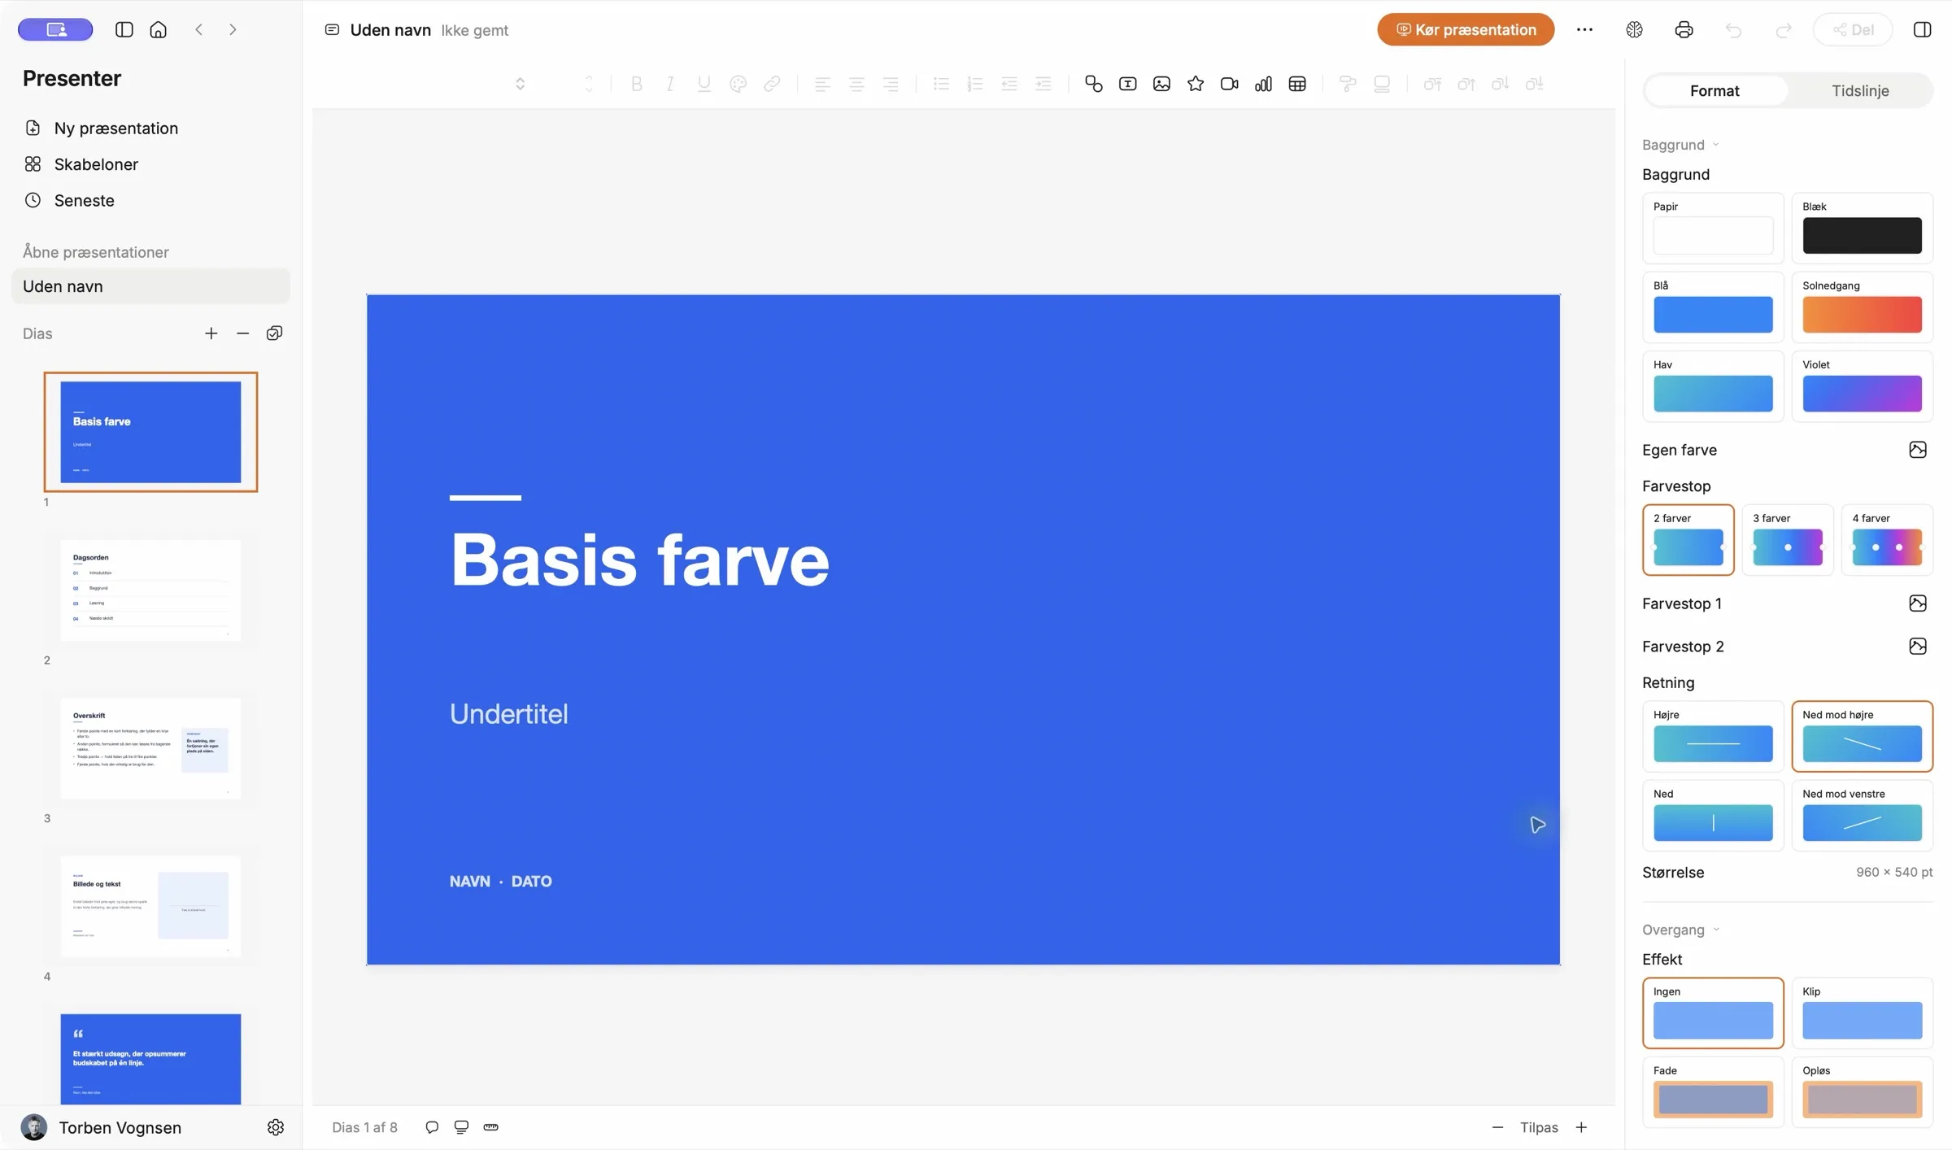Go to the home screen
The height and width of the screenshot is (1150, 1952).
159,30
